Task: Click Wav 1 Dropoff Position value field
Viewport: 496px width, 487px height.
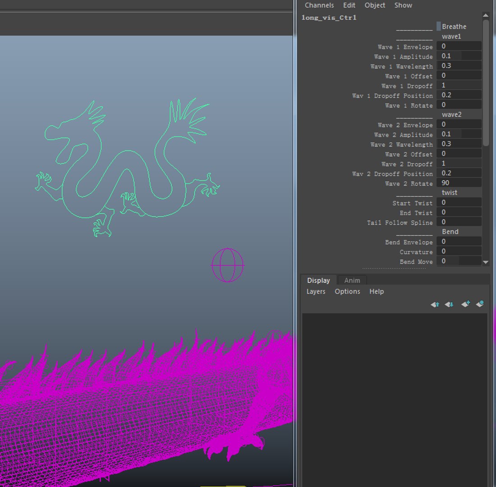Action: click(459, 95)
